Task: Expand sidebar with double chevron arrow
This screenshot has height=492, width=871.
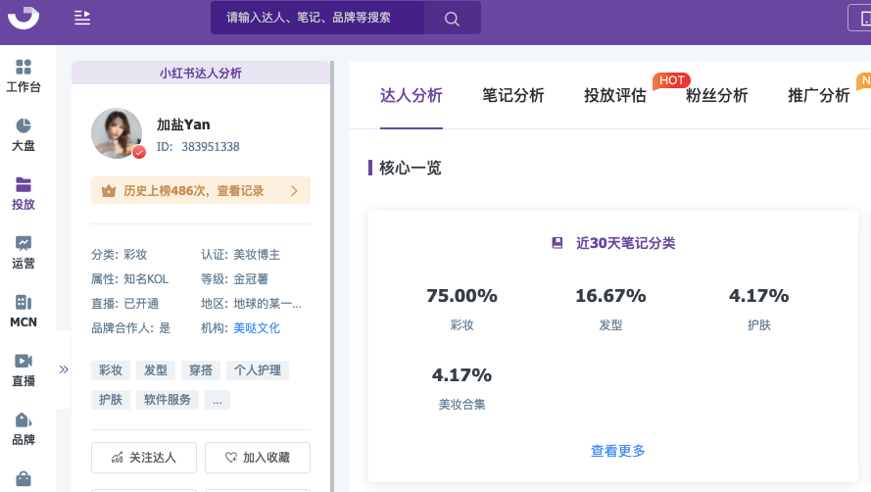Action: [64, 369]
